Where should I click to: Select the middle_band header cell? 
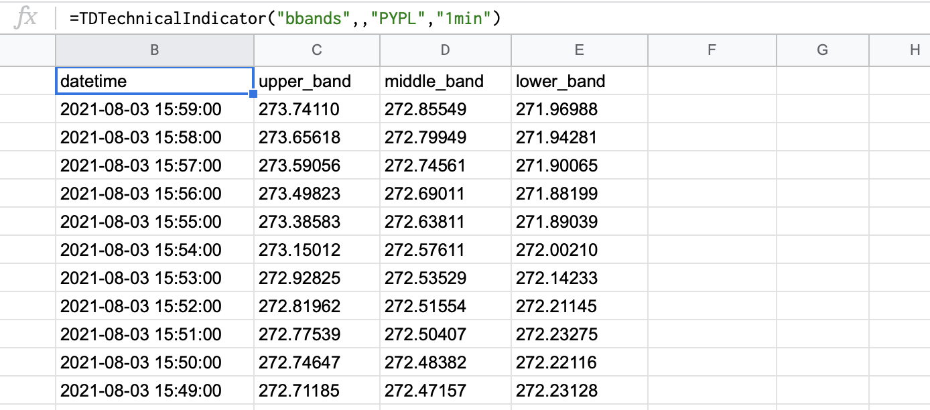pyautogui.click(x=445, y=81)
